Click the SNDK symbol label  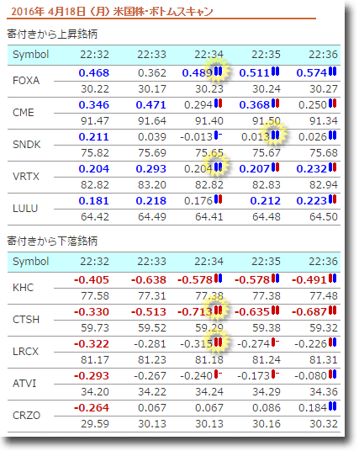point(26,145)
